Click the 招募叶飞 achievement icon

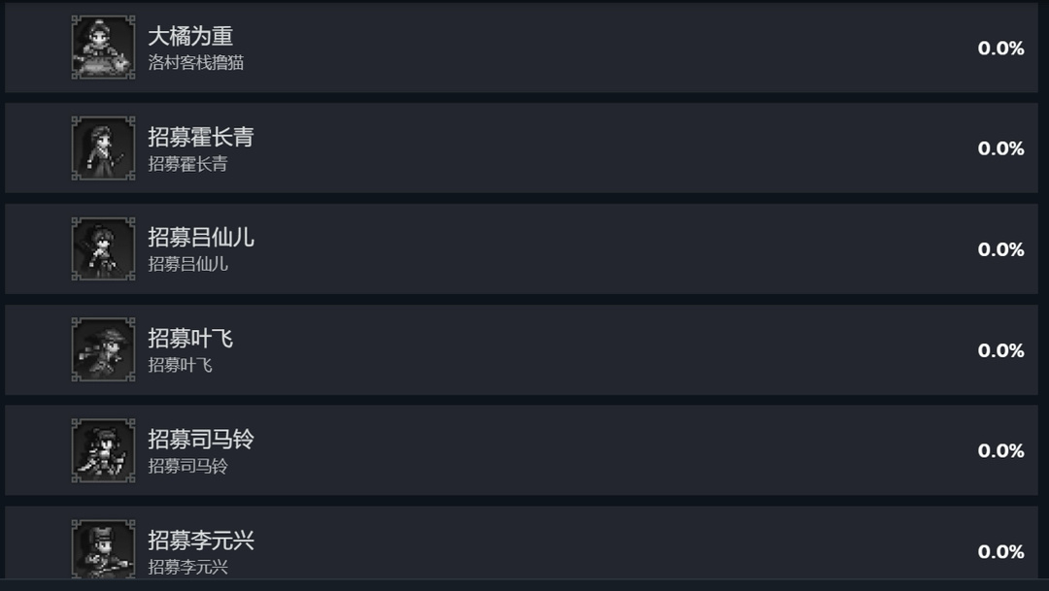[x=102, y=348]
